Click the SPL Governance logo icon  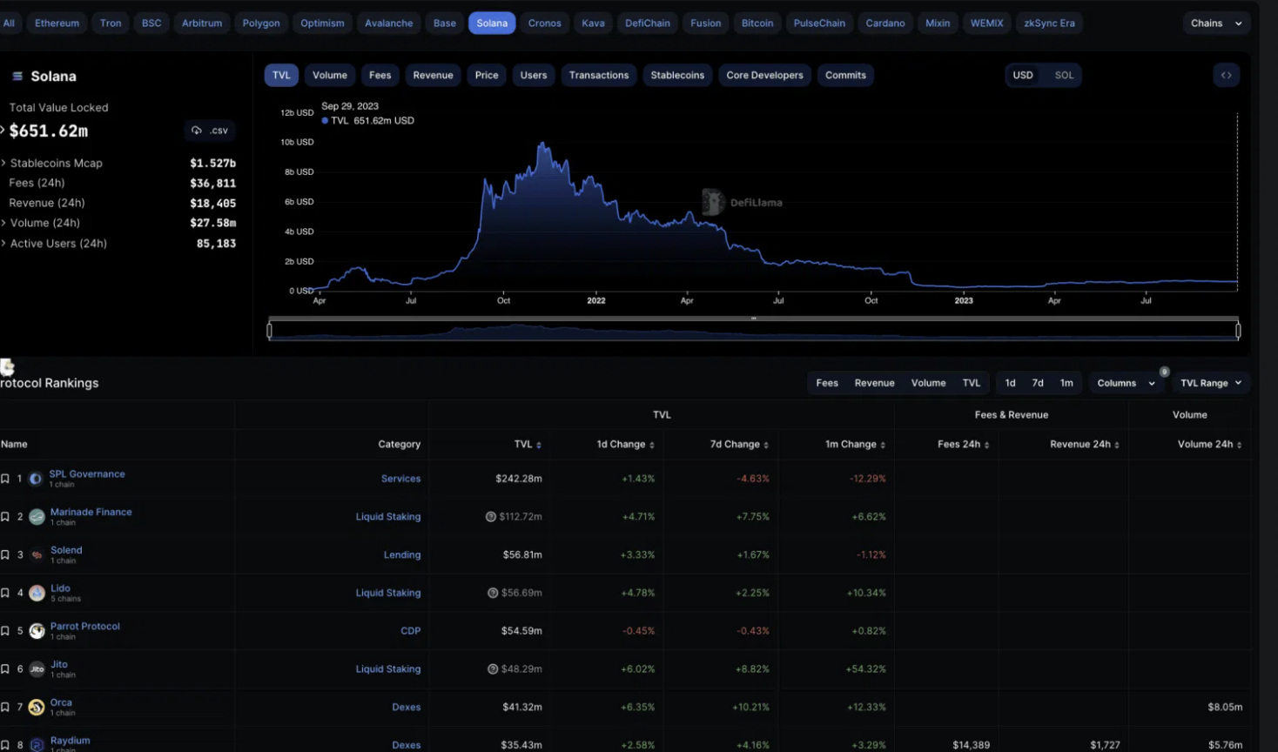36,479
